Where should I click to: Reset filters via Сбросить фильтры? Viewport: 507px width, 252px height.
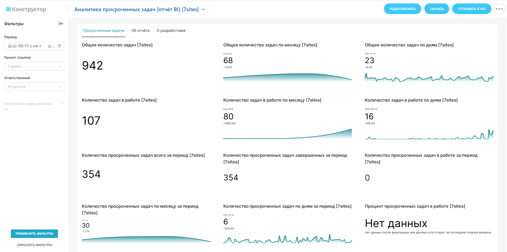[34, 245]
